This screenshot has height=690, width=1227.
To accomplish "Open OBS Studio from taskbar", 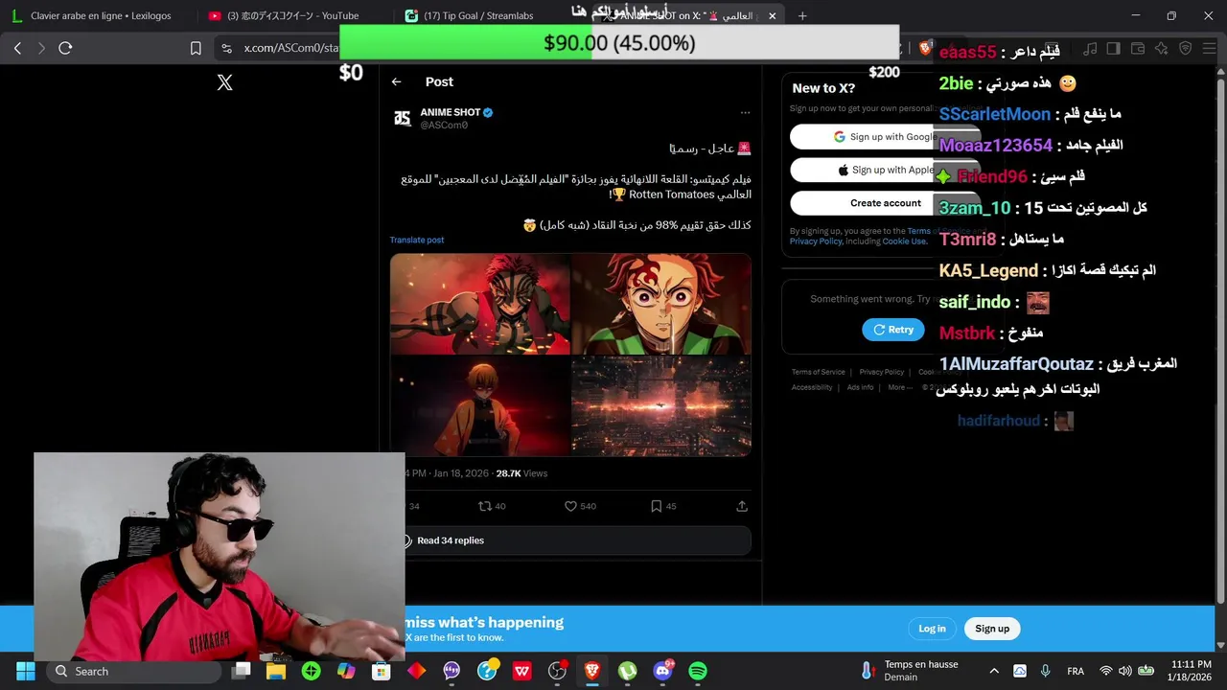I will click(x=557, y=671).
